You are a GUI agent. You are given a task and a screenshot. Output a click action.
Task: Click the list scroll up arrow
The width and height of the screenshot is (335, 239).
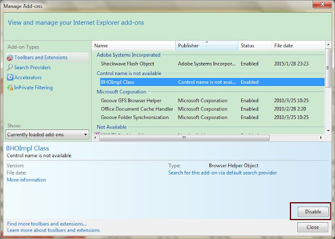[x=328, y=45]
